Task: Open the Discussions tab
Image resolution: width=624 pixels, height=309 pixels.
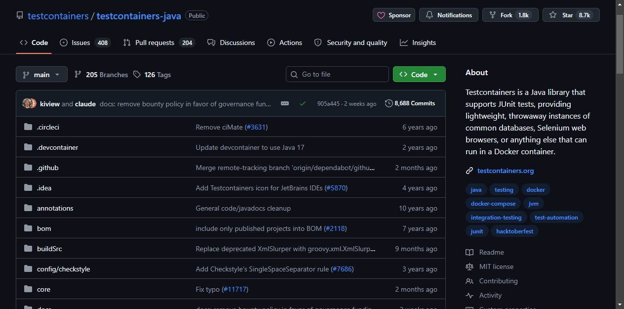Action: point(231,43)
